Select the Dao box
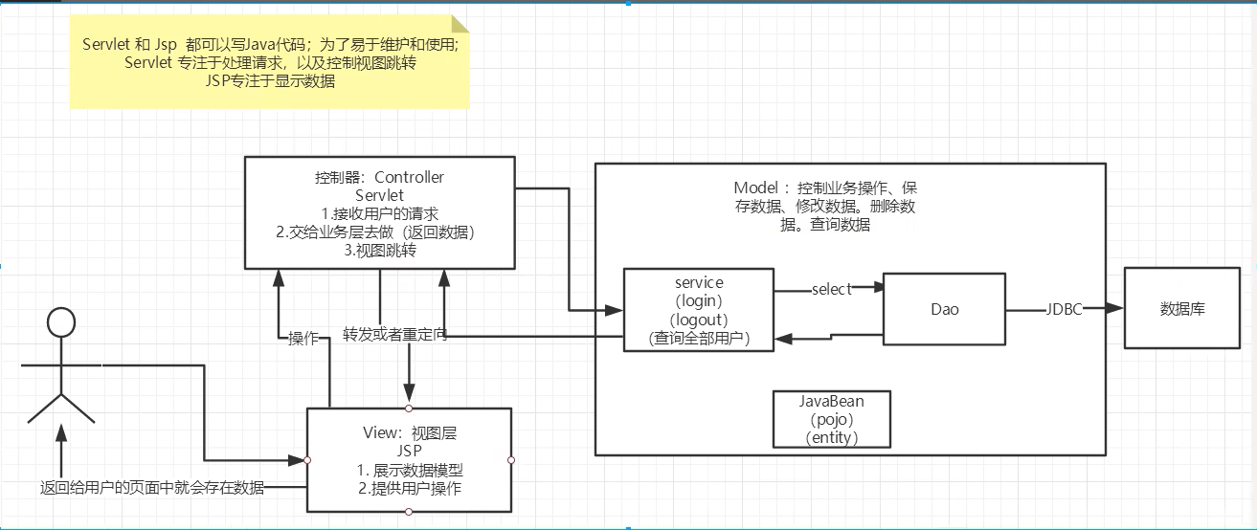1257x530 pixels. tap(944, 310)
